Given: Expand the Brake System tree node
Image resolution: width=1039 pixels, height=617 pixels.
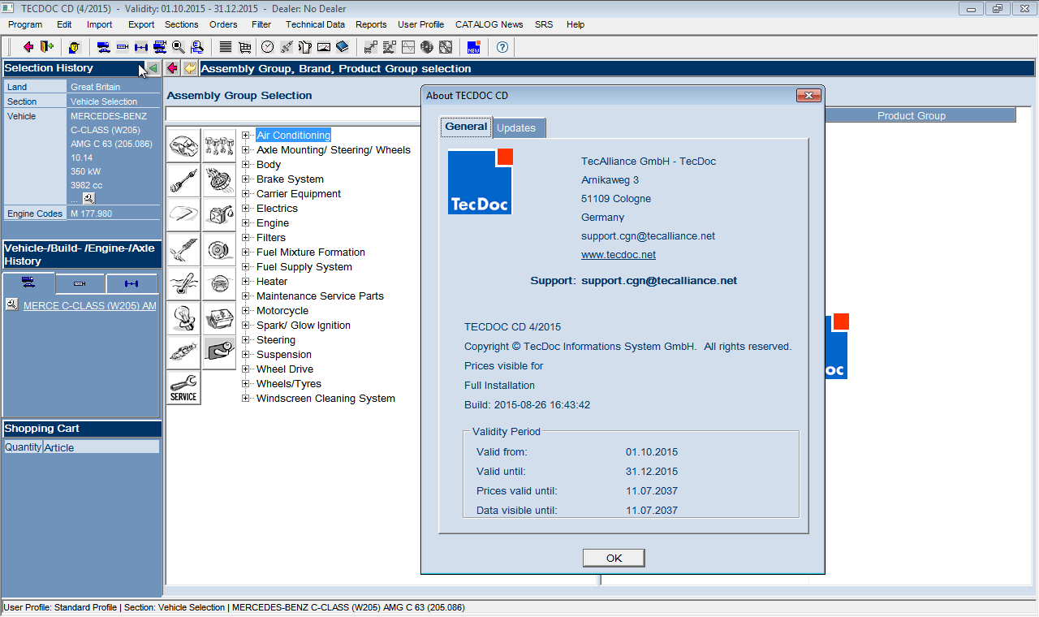Looking at the screenshot, I should 246,179.
